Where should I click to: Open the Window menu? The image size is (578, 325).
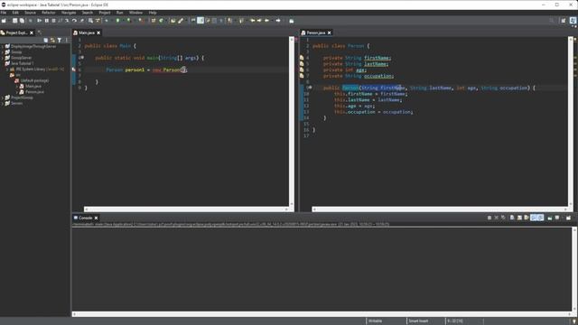[x=135, y=13]
